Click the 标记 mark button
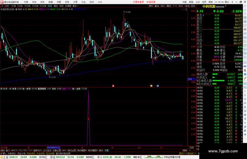This screenshot has width=247, height=159. [181, 6]
